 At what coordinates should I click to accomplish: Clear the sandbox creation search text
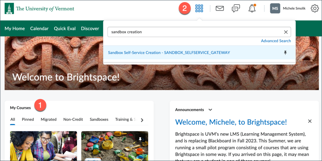coord(286,32)
